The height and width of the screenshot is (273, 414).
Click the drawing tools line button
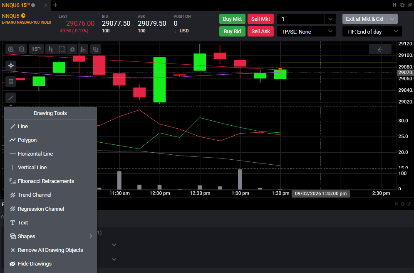pos(11,97)
